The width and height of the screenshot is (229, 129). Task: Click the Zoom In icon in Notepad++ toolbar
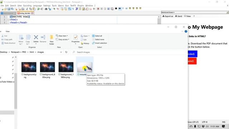click(54, 9)
